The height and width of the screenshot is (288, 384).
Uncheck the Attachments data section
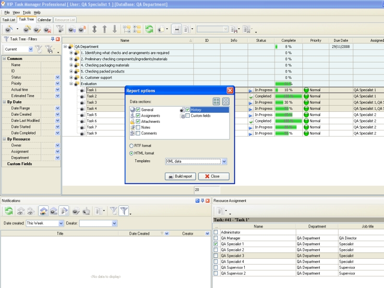tap(138, 121)
